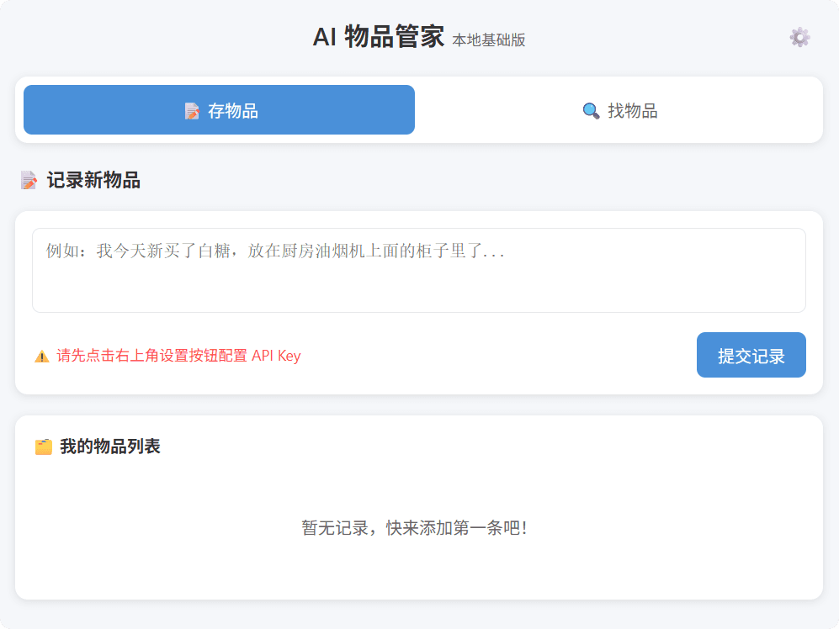Click the 存物品 tab label text

[233, 111]
